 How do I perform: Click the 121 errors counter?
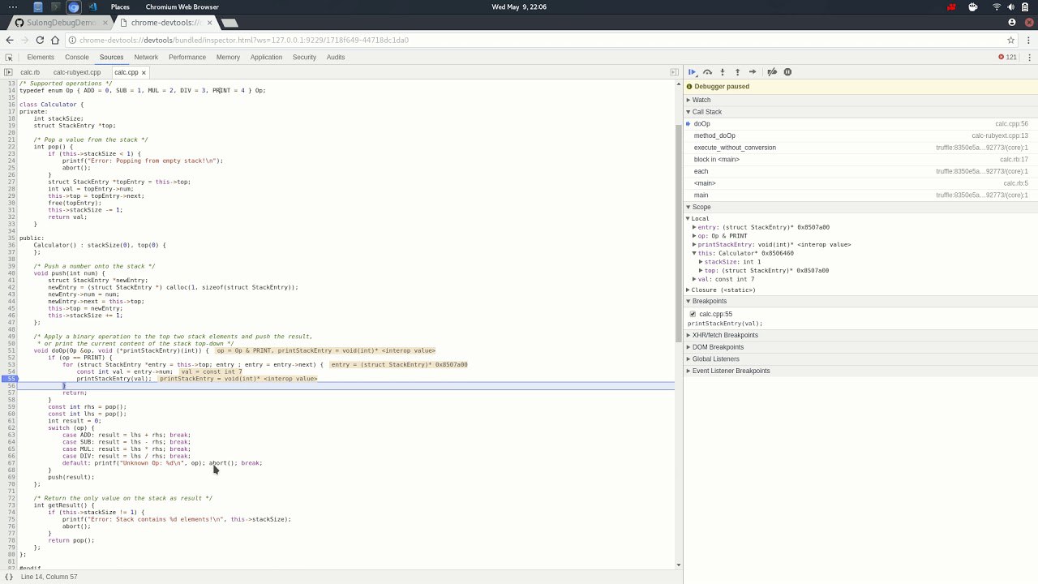click(x=1008, y=58)
